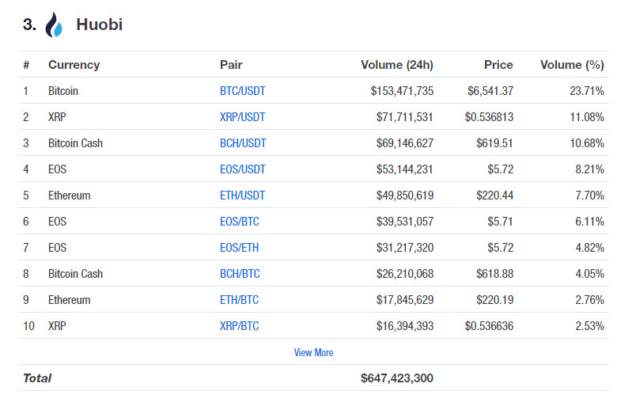The height and width of the screenshot is (410, 632).
Task: Click the Pair column header
Action: (231, 65)
